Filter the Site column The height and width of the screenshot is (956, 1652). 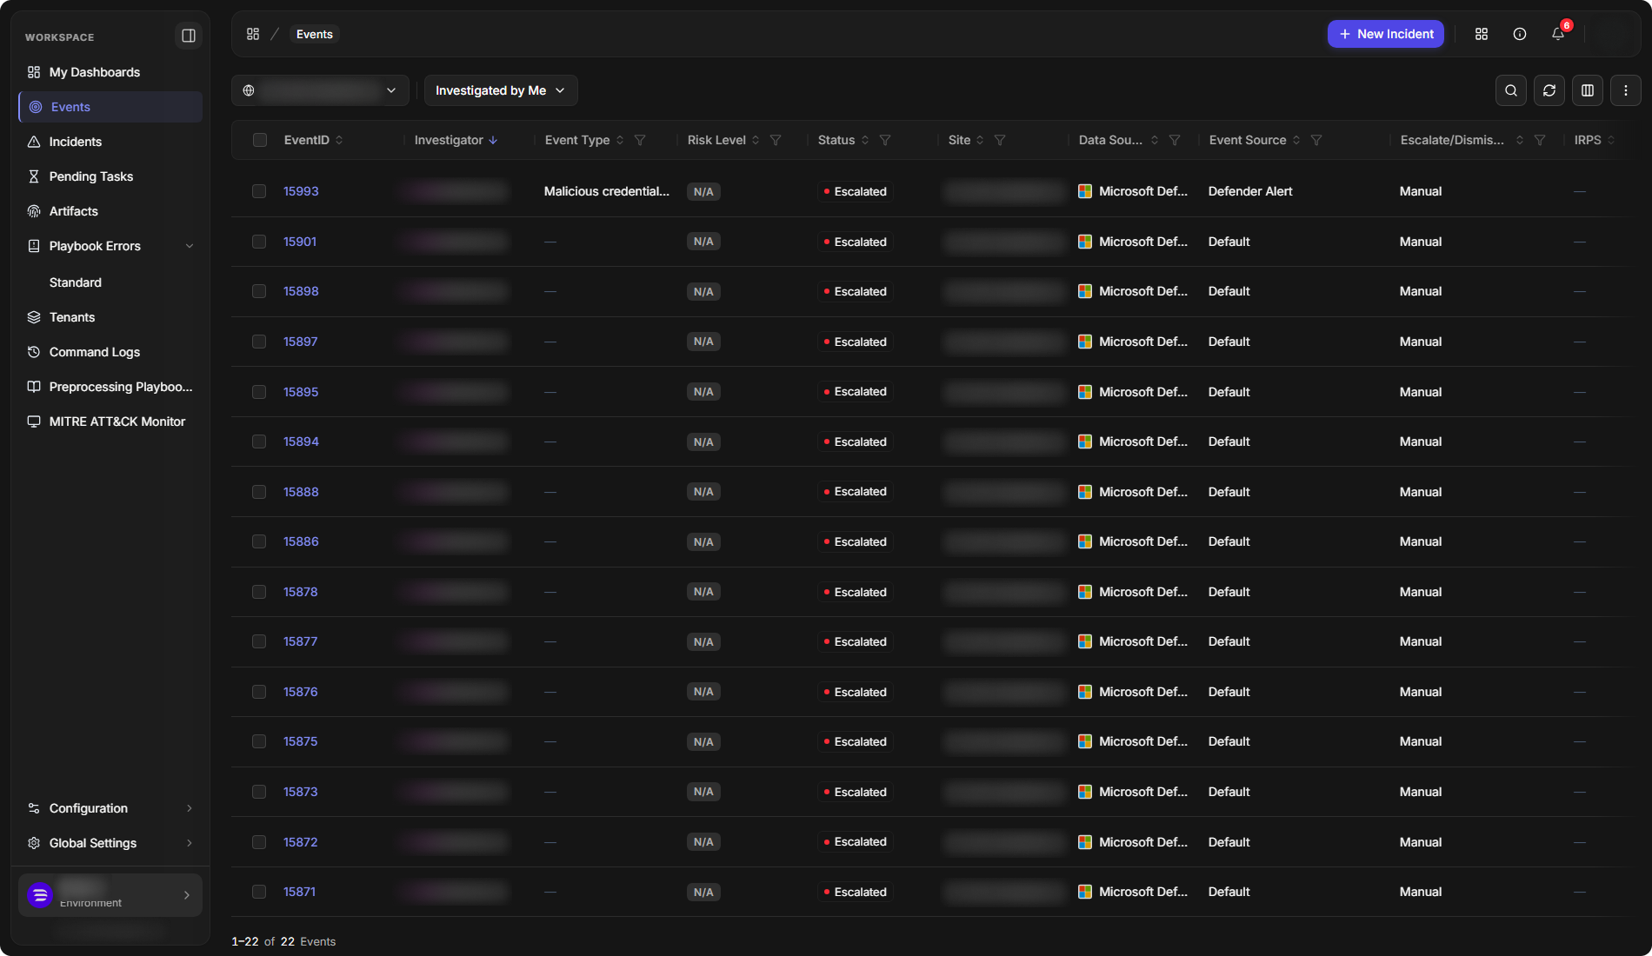1000,140
